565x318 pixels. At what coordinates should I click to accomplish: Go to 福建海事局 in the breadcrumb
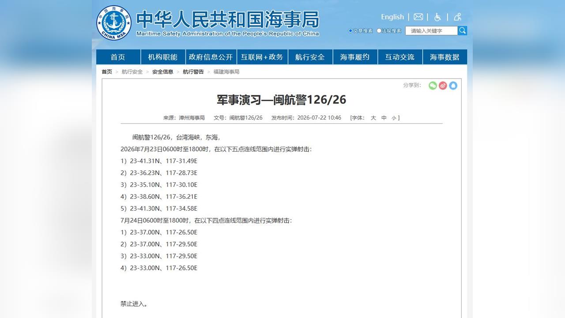click(x=226, y=72)
